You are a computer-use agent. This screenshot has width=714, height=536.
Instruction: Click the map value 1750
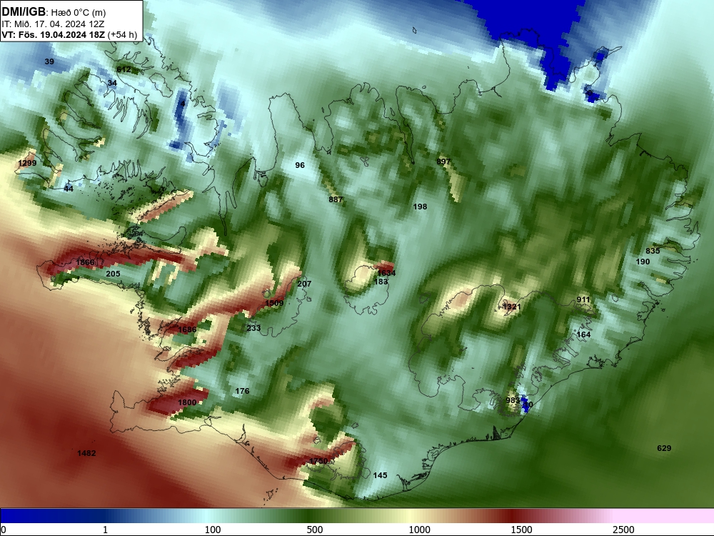pos(318,461)
